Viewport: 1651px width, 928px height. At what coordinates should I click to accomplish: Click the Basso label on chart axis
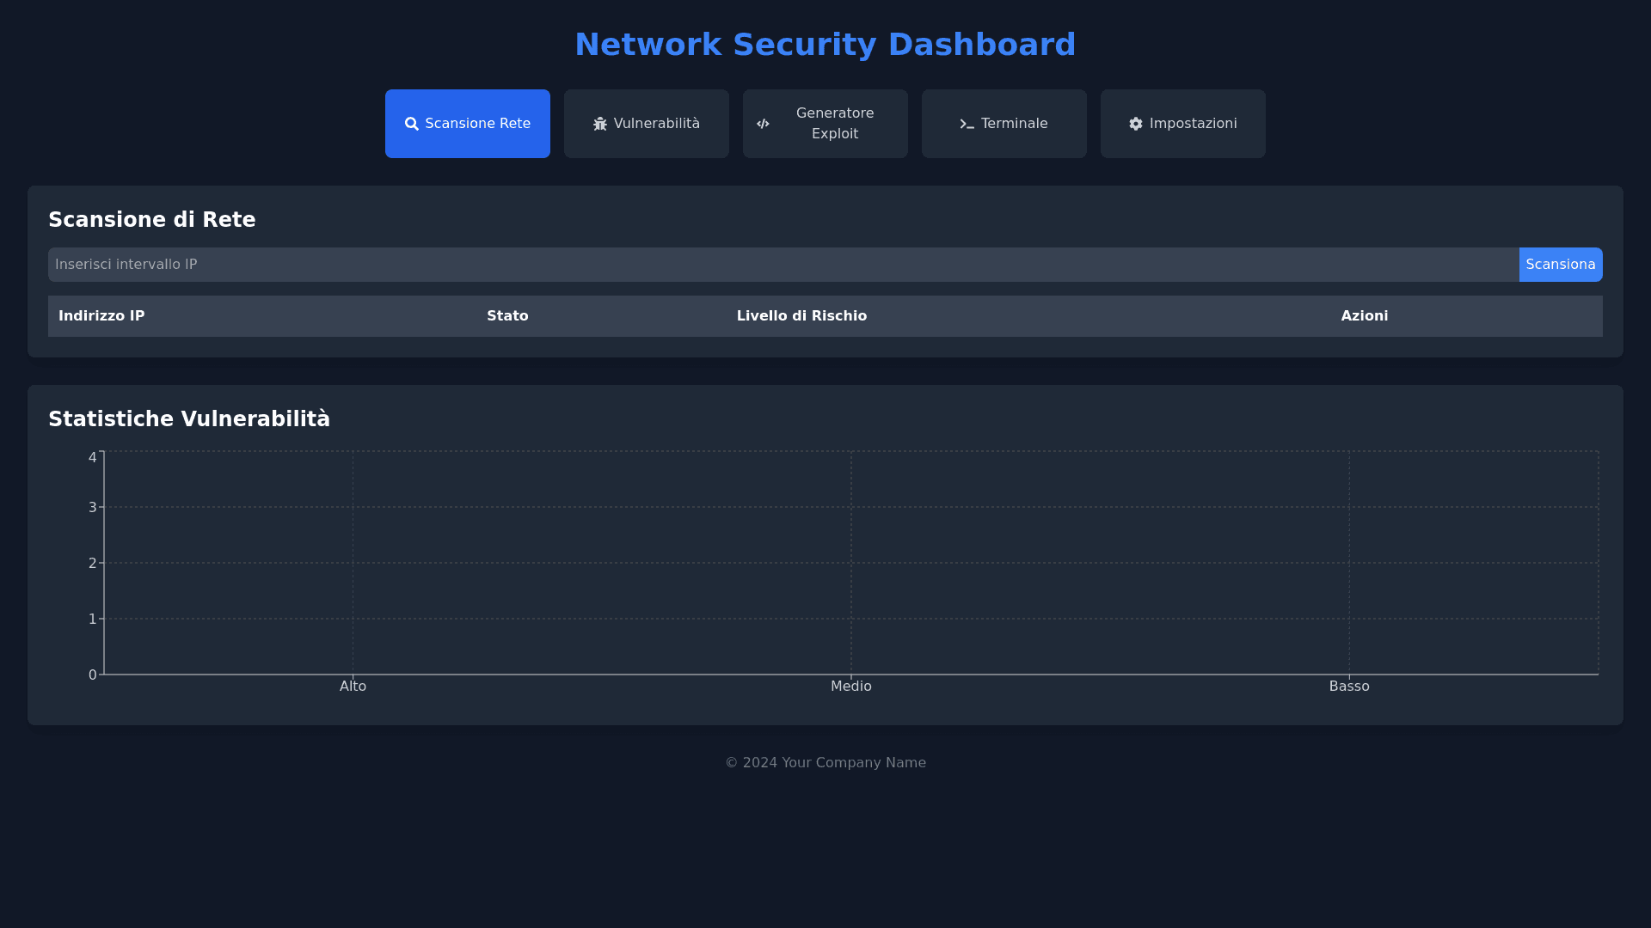tap(1348, 687)
